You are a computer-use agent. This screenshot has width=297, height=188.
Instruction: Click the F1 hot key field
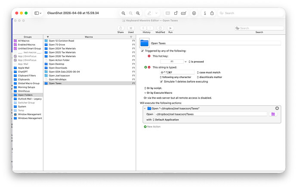(172, 62)
